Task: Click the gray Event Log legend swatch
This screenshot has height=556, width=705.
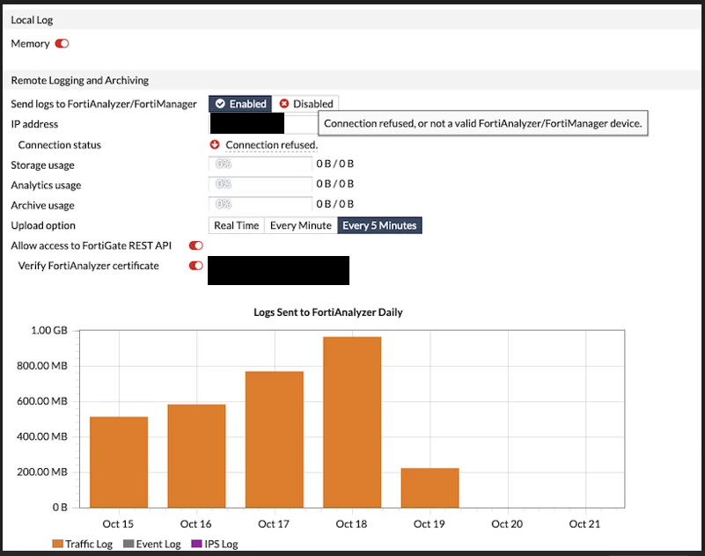Action: (x=129, y=544)
